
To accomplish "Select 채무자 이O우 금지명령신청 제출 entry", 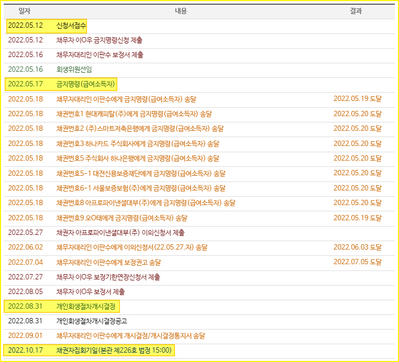I will (99, 40).
